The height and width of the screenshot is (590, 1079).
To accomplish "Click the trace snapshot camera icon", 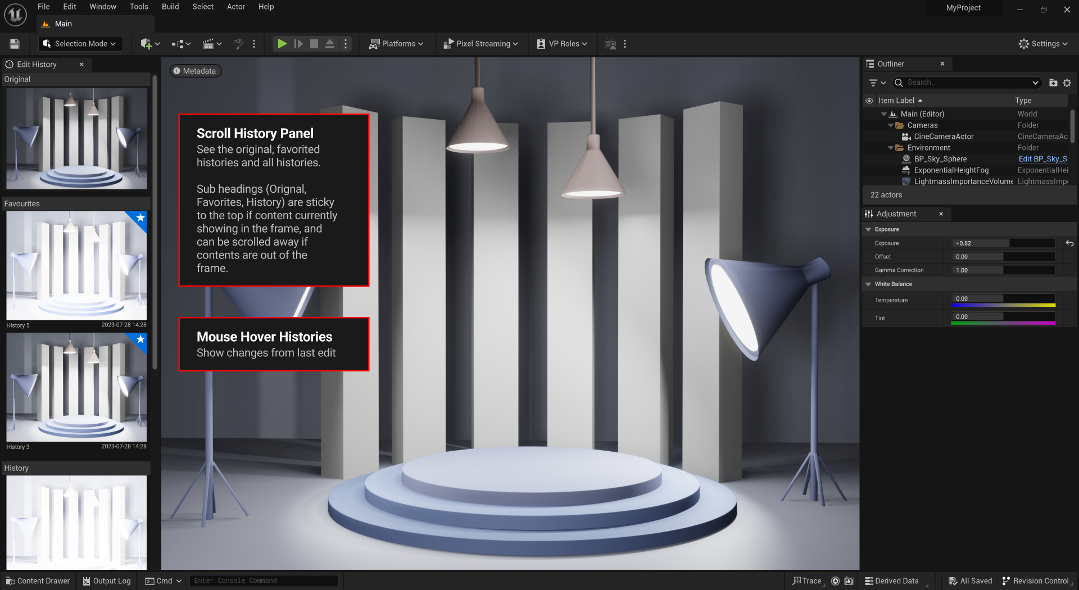I will tap(849, 581).
